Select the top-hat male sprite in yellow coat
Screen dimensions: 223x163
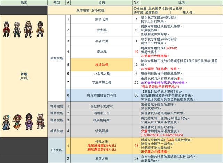coord(40,30)
